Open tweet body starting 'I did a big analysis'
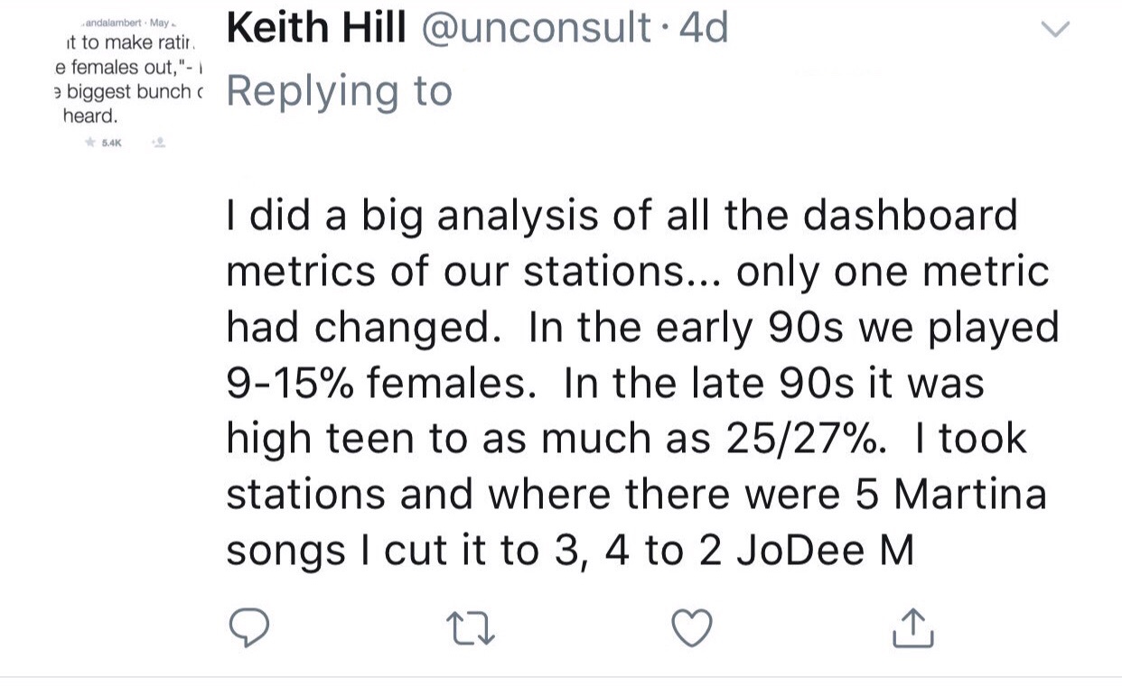1122x686 pixels. (641, 383)
